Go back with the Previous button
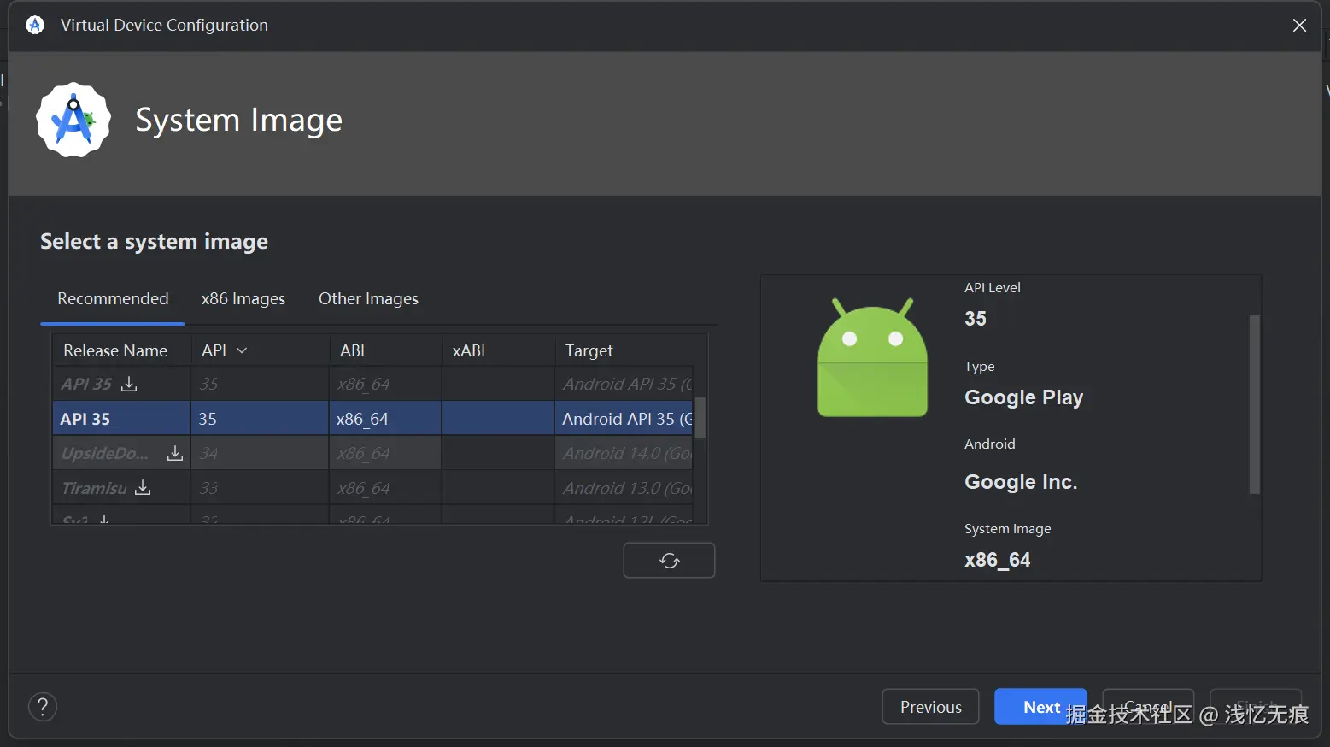 [930, 707]
